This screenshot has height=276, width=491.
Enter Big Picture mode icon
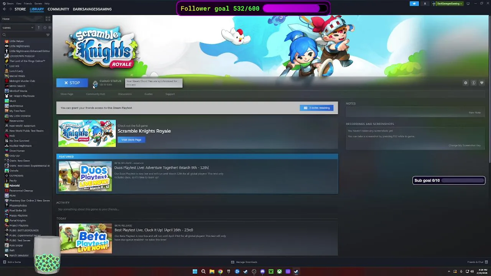[x=468, y=3]
